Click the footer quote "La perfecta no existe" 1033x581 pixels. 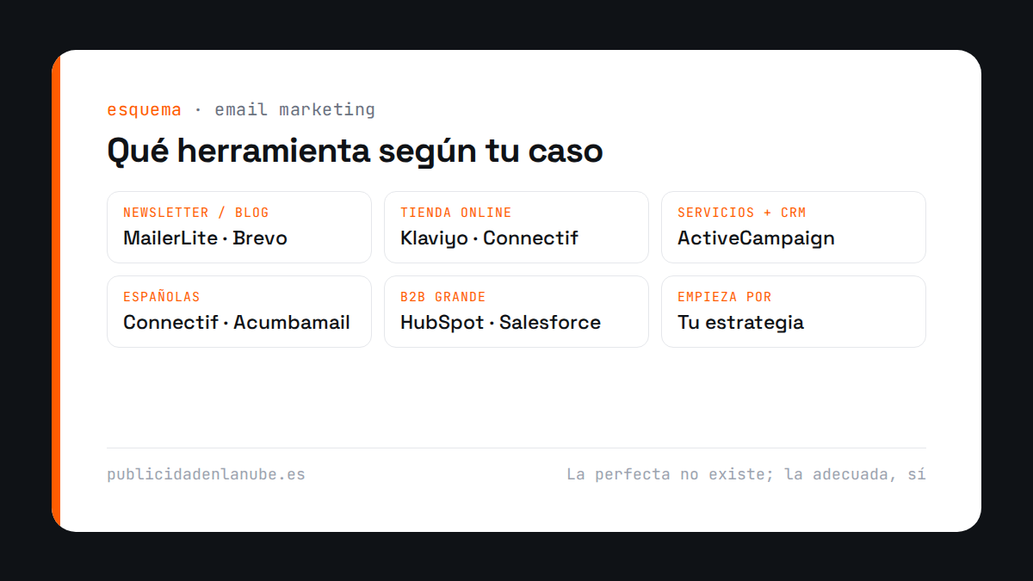[x=670, y=474]
